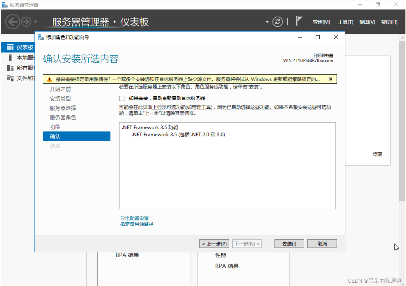Dismiss the yellow warning banner
Image resolution: width=406 pixels, height=286 pixels.
coord(331,79)
